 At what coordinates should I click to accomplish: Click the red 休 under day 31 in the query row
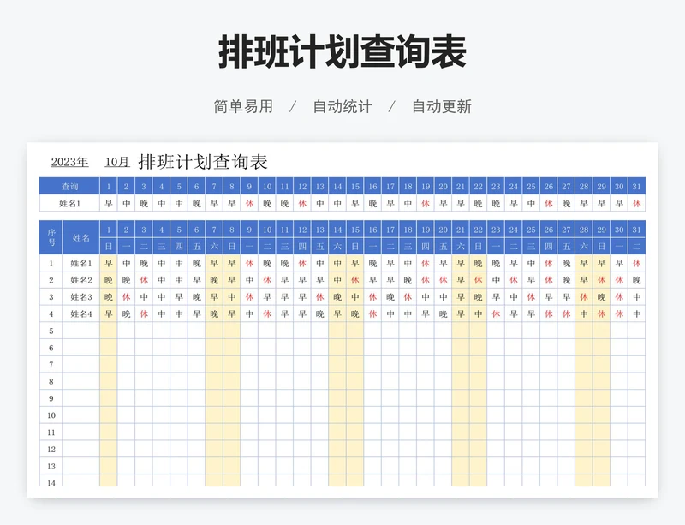[636, 203]
